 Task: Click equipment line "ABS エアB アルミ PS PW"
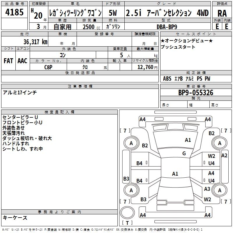click(x=187, y=79)
